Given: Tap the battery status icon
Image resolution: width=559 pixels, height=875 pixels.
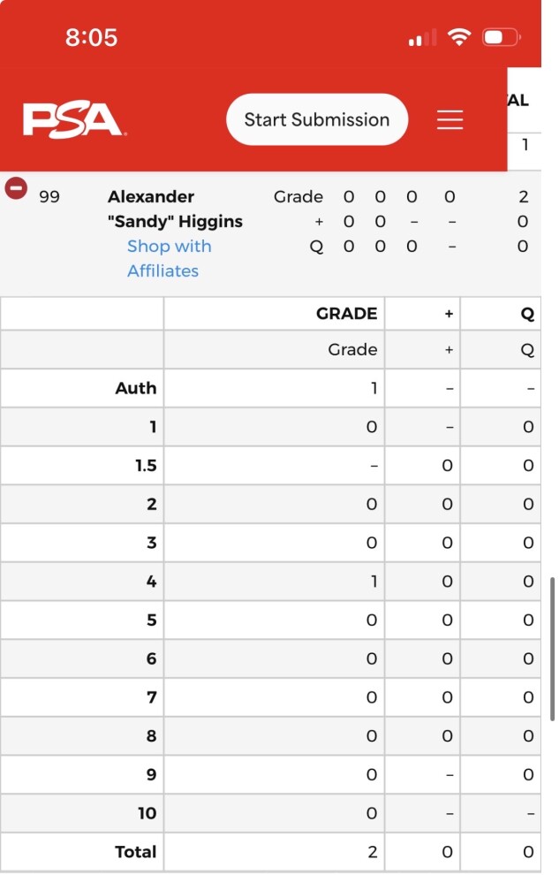Looking at the screenshot, I should pos(502,37).
